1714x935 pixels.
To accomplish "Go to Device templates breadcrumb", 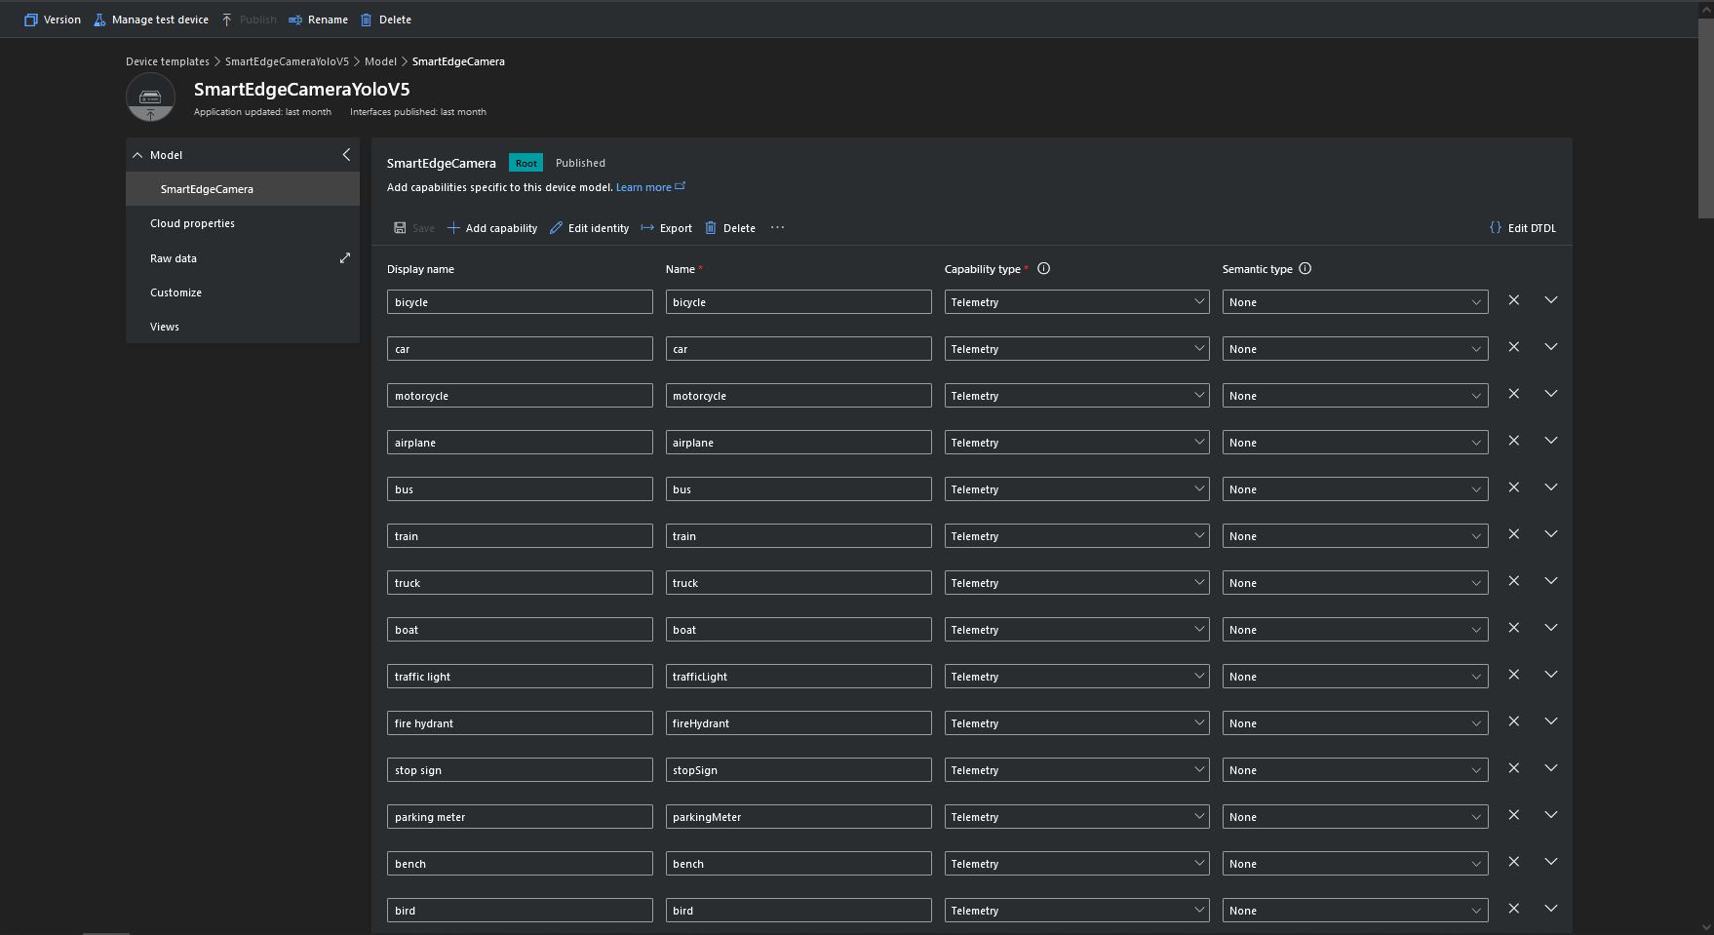I will 167,61.
